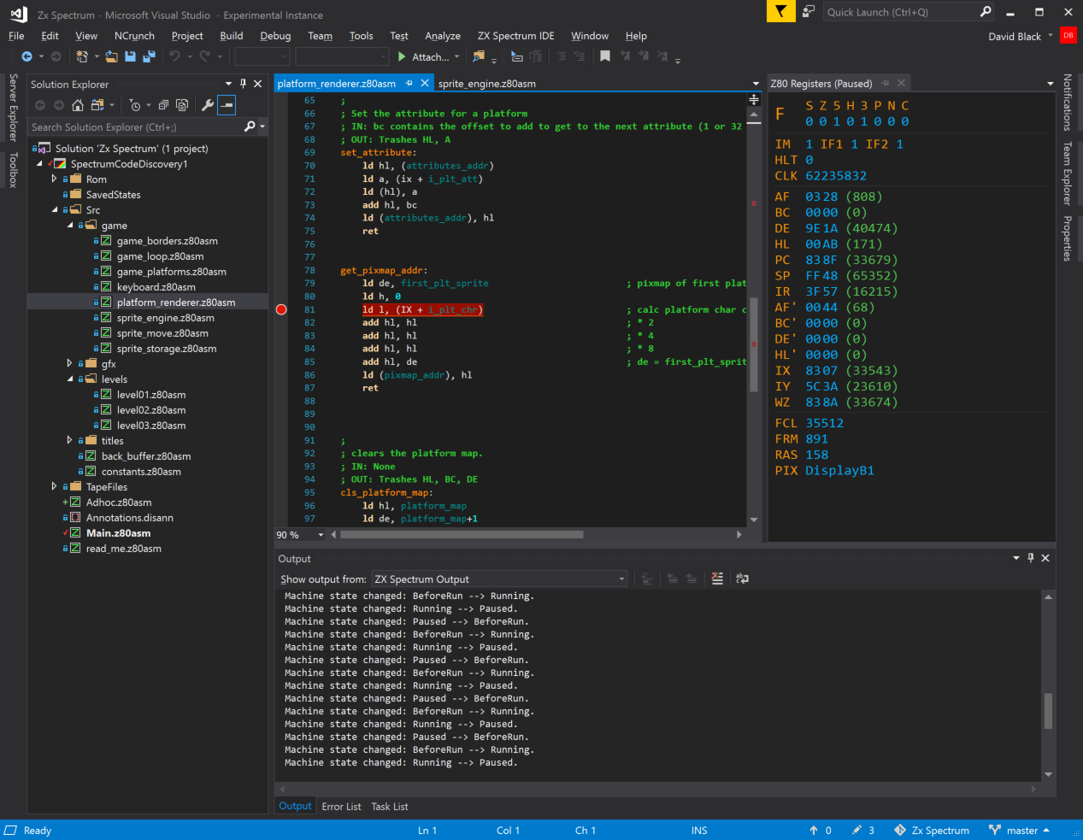Open Show output from dropdown

[500, 579]
